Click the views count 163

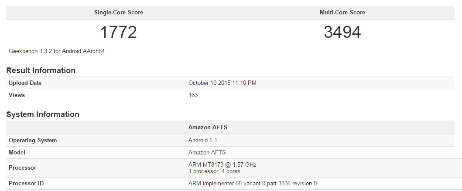pos(193,95)
